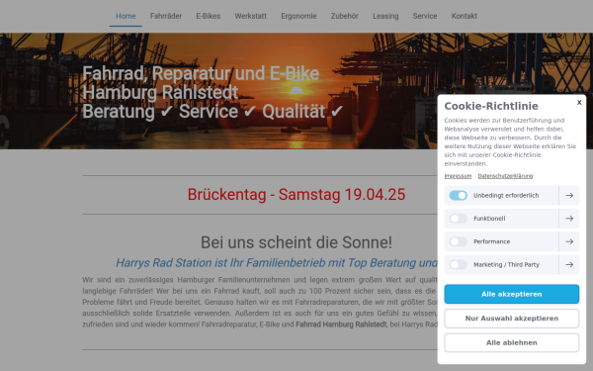Open the Impressum link
593x371 pixels.
pyautogui.click(x=458, y=176)
